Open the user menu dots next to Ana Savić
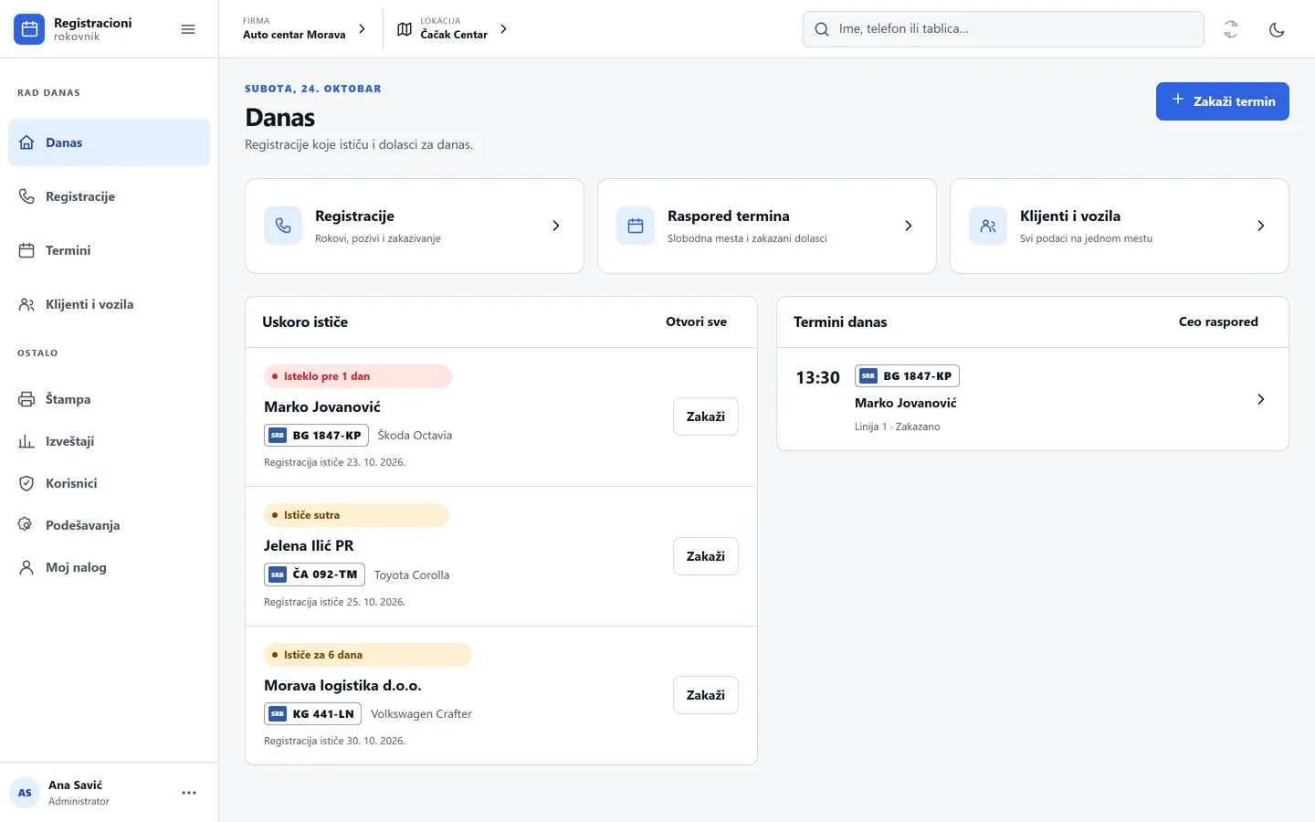 click(189, 793)
